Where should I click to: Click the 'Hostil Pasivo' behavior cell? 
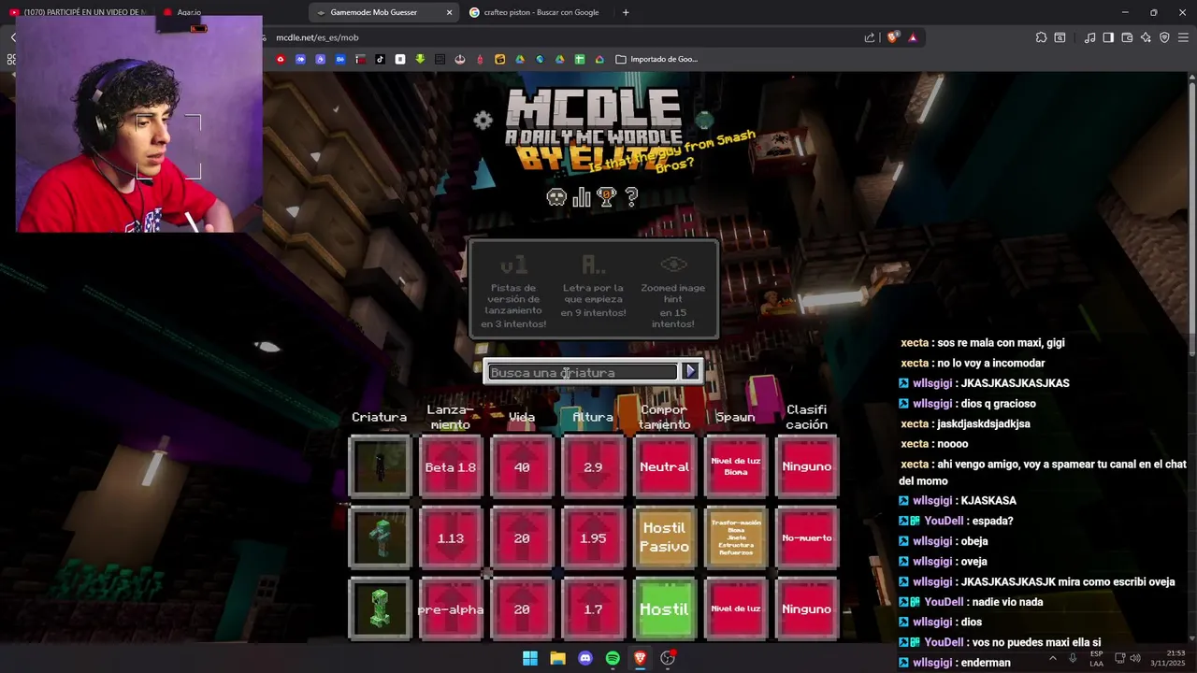coord(664,537)
